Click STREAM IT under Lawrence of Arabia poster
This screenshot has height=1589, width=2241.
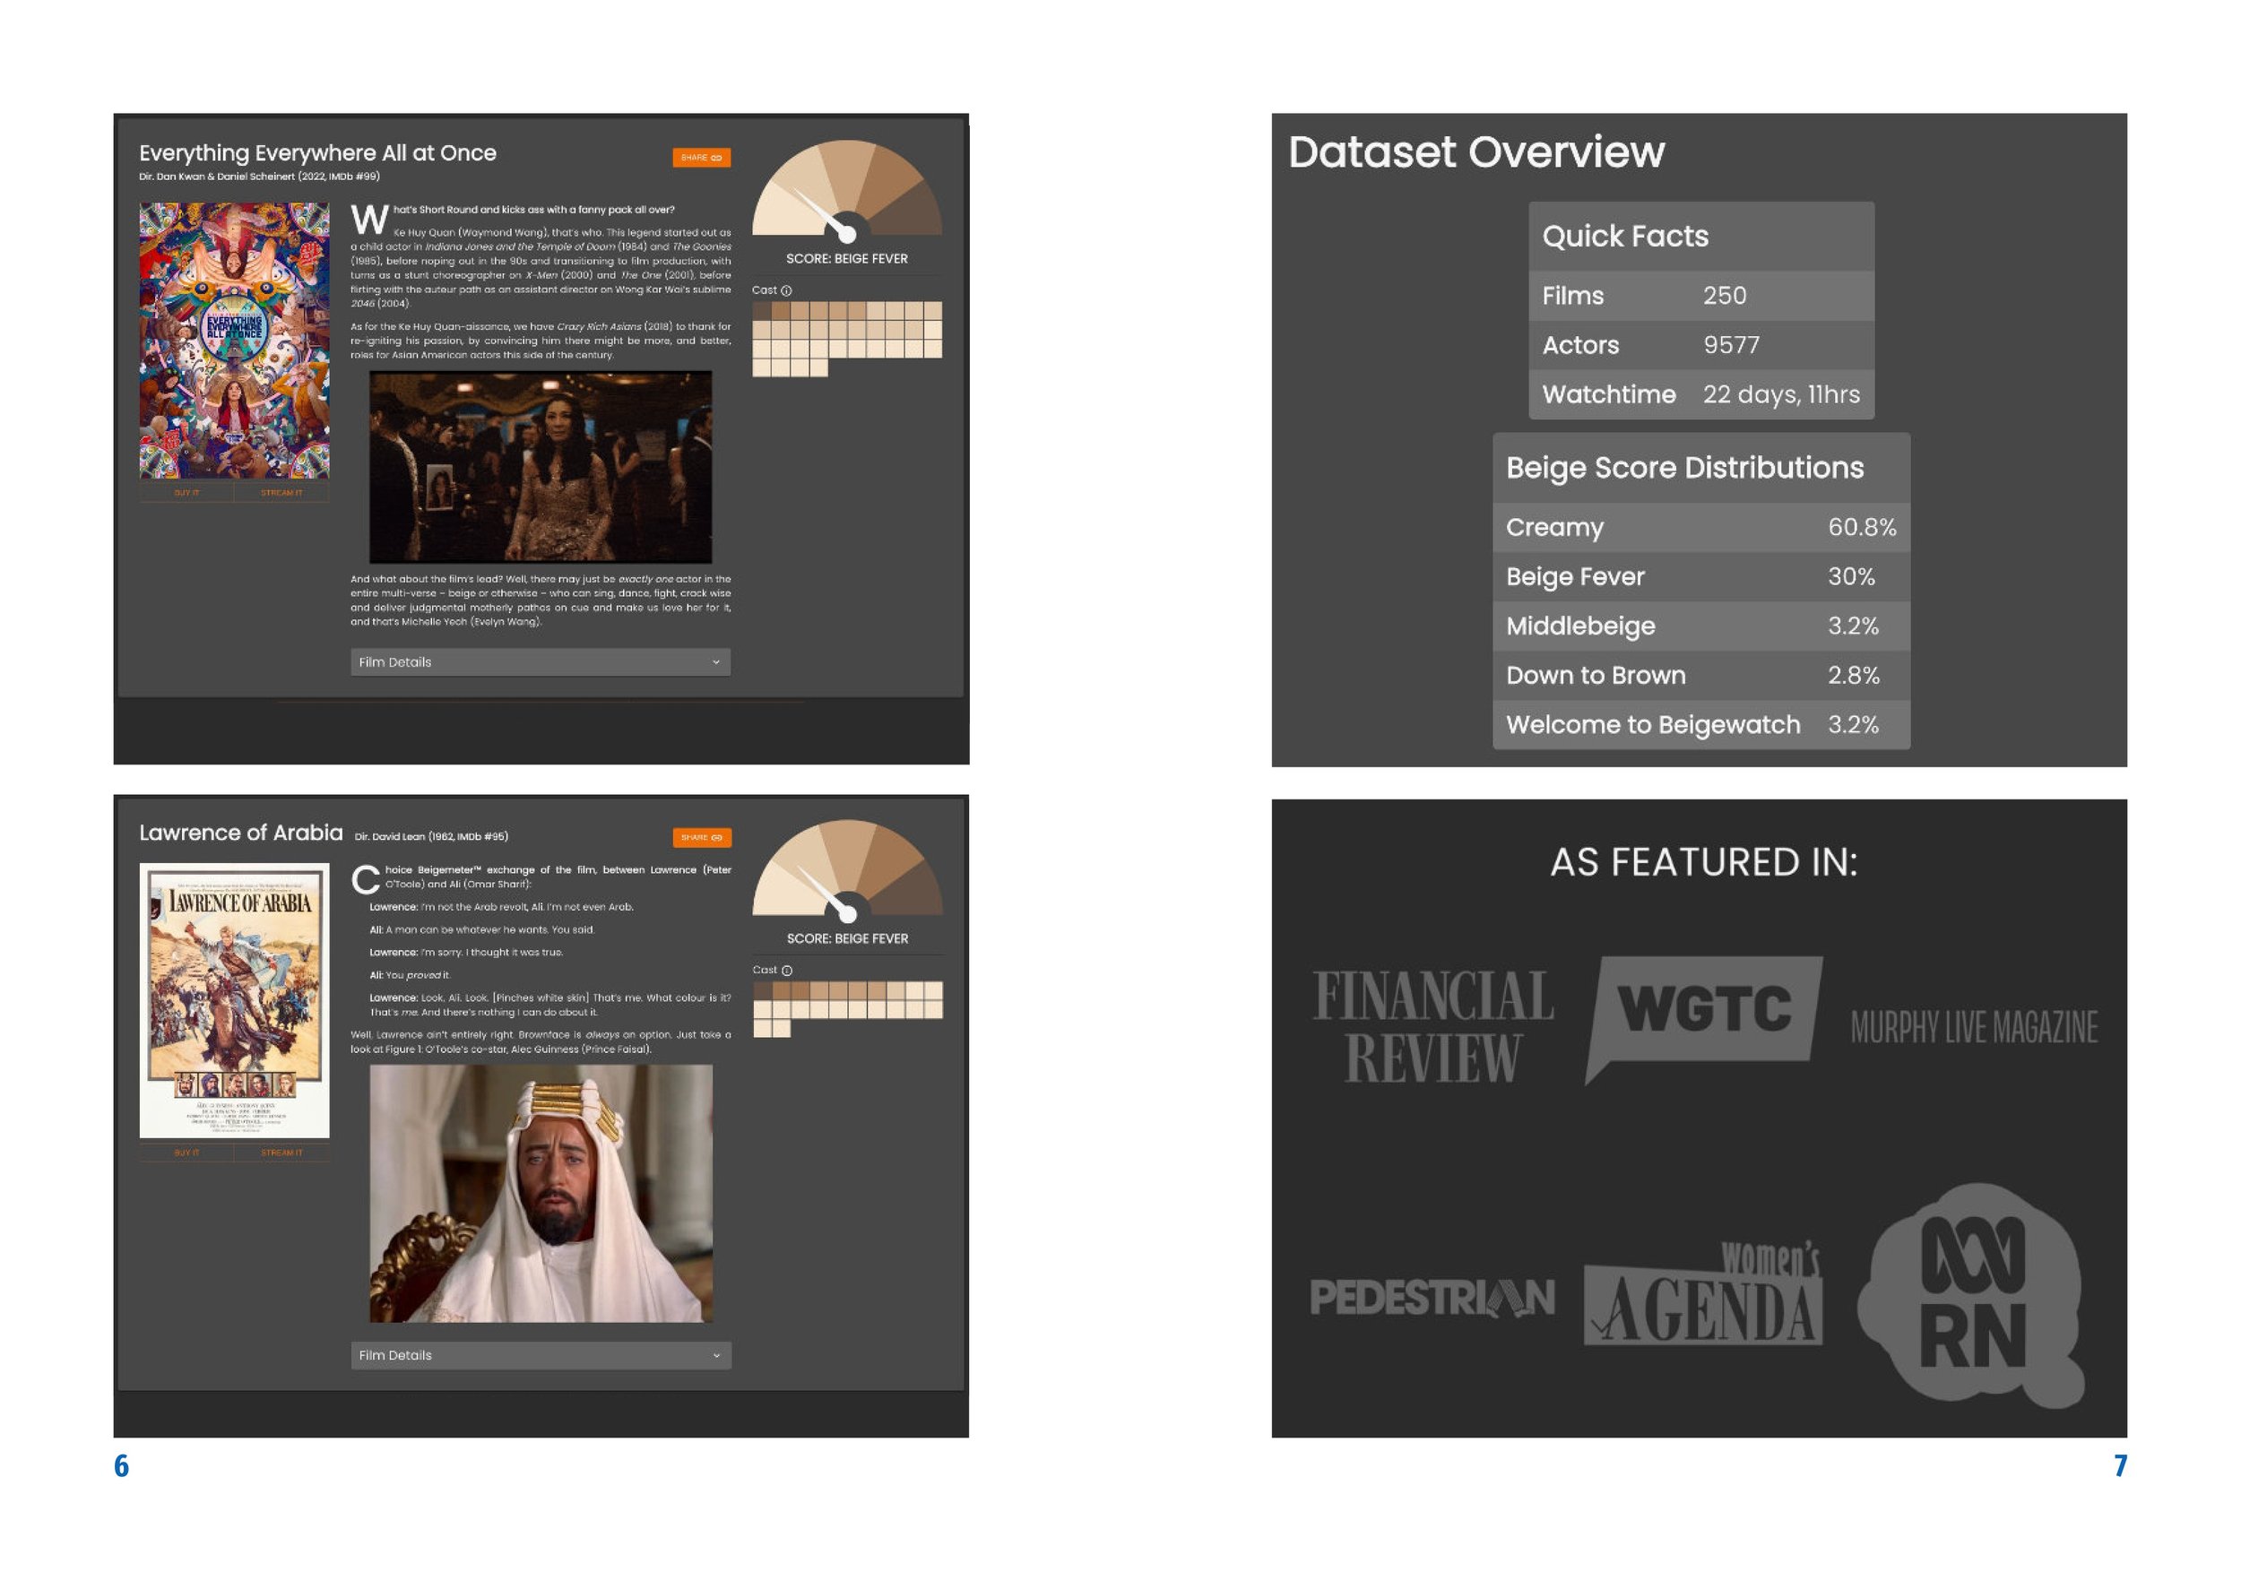coord(281,1153)
